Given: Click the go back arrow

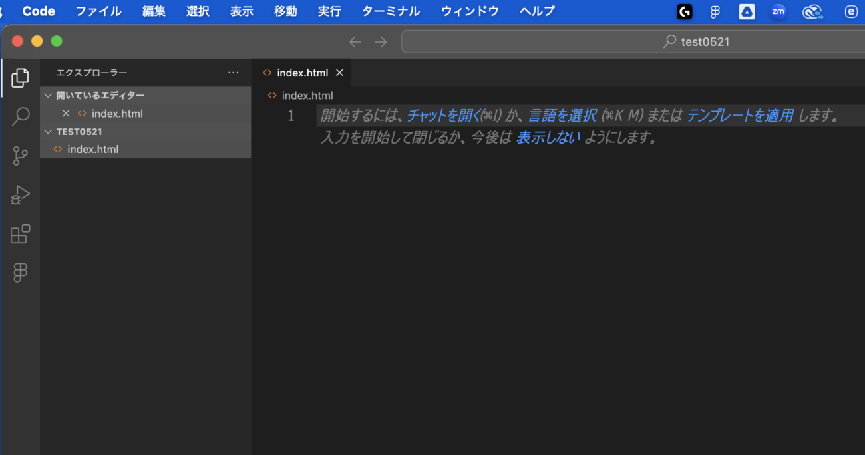Looking at the screenshot, I should [355, 42].
